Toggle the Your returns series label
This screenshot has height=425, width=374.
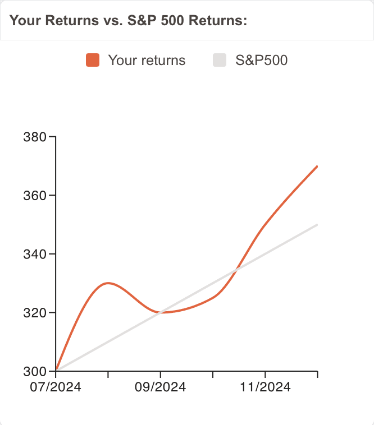click(x=147, y=60)
